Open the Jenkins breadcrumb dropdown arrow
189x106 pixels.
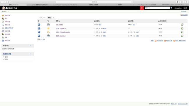(9, 11)
